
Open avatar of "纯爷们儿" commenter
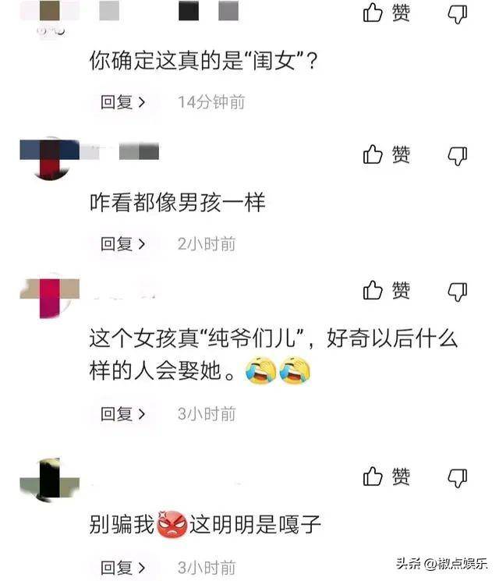click(50, 296)
